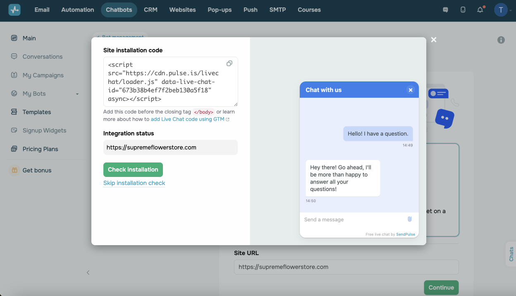Click the attachment paperclip in chat preview
This screenshot has height=296, width=516.
click(410, 219)
